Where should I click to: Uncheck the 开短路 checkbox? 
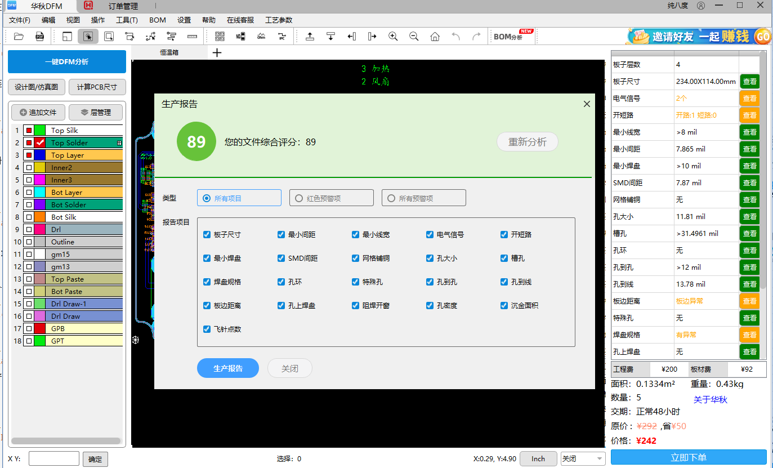pyautogui.click(x=504, y=234)
